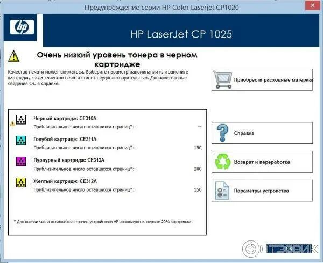Click the HP LaserJet CP 1025 banner title

[181, 34]
